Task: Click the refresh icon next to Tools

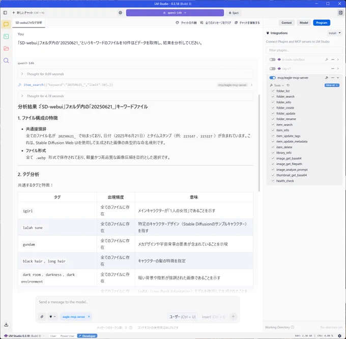Action: 288,85
